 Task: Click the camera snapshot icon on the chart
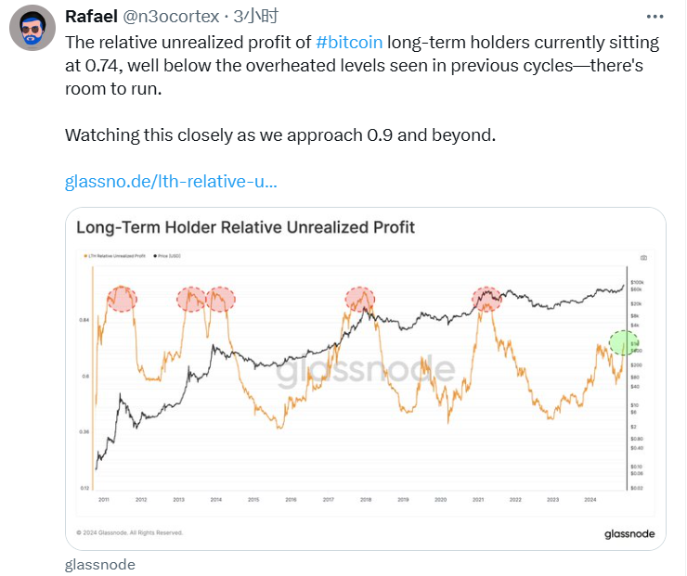[x=643, y=257]
